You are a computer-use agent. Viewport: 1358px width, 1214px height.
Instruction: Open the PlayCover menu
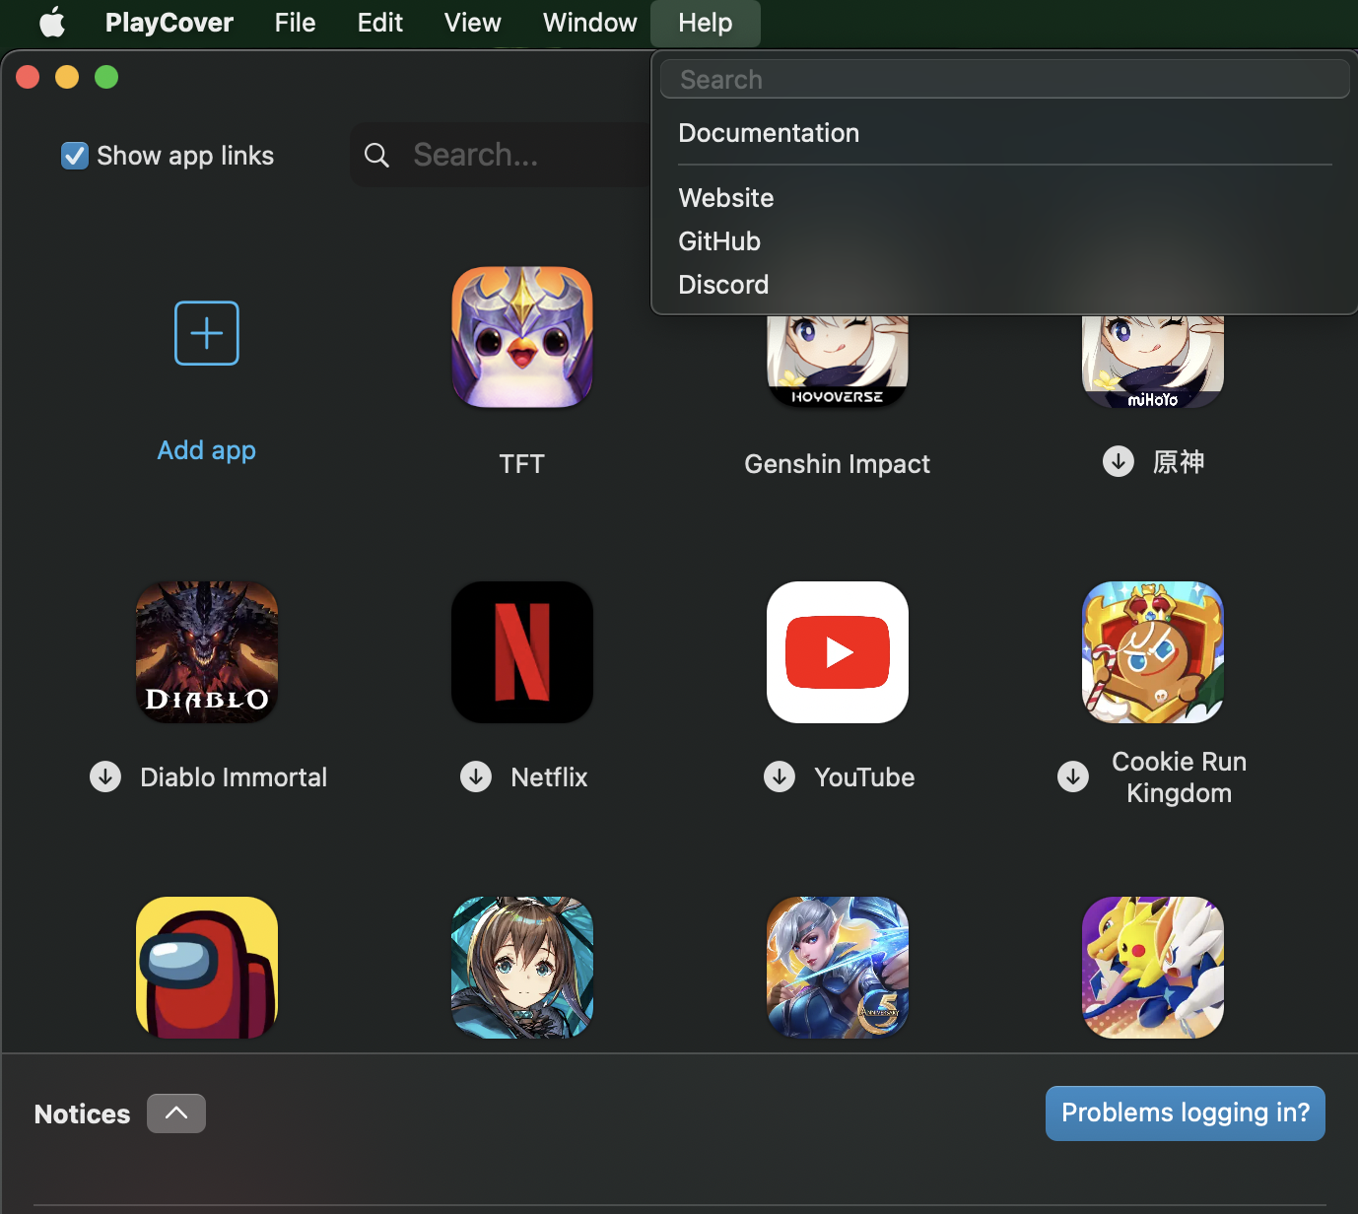coord(170,23)
